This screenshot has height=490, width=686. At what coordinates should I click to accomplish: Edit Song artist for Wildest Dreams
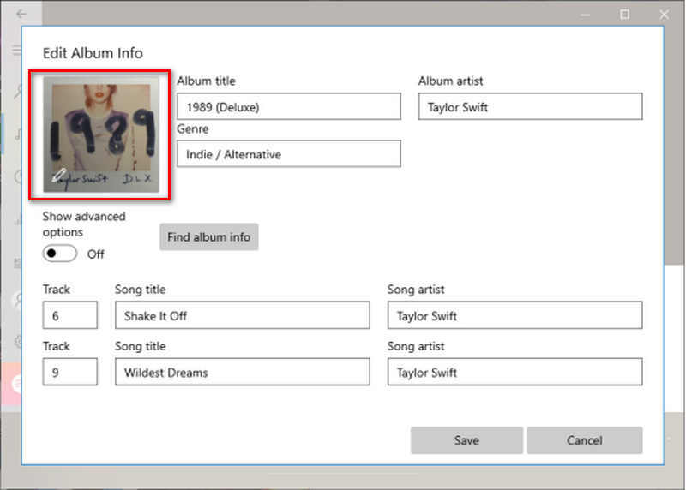514,372
